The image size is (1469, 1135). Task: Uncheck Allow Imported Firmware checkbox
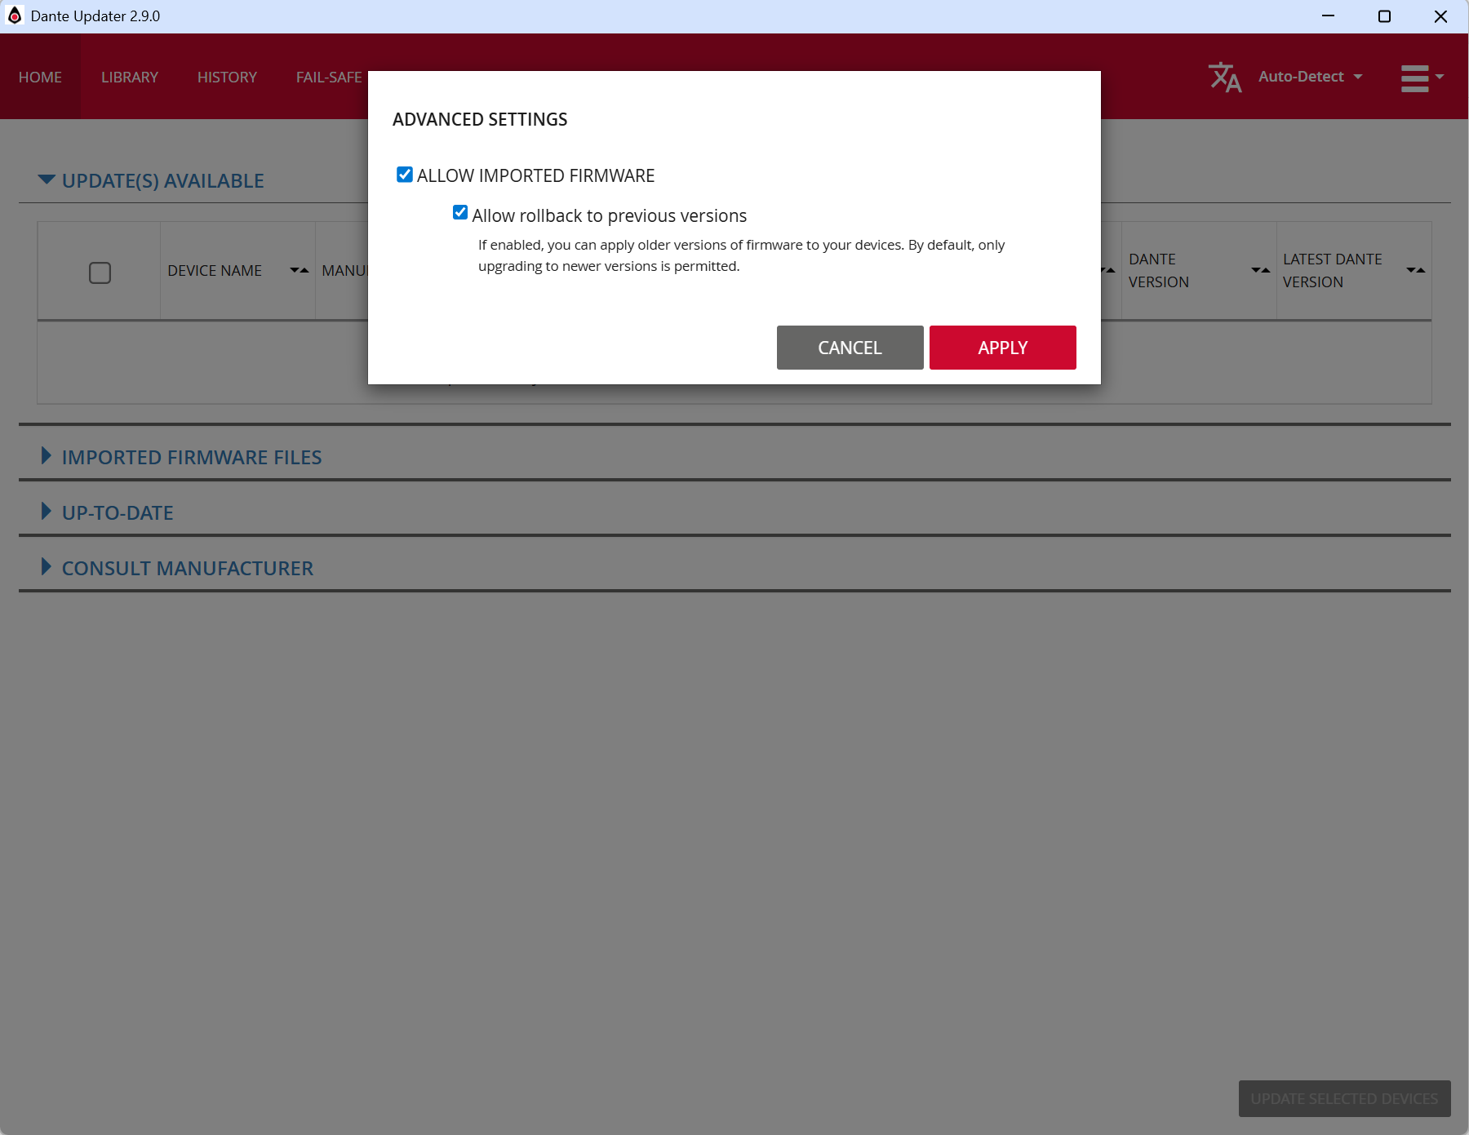tap(405, 175)
